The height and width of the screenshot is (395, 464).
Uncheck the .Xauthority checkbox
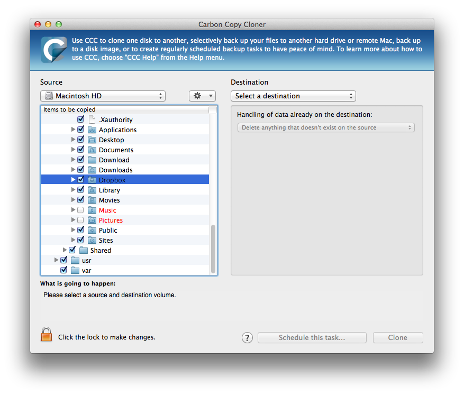click(x=80, y=119)
